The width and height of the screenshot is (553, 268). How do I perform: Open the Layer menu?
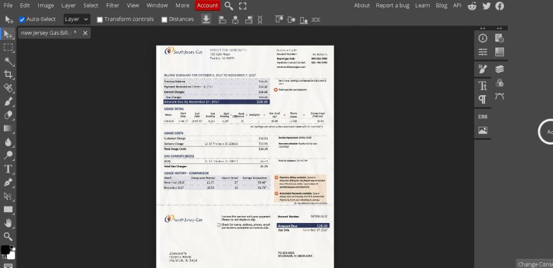click(69, 5)
